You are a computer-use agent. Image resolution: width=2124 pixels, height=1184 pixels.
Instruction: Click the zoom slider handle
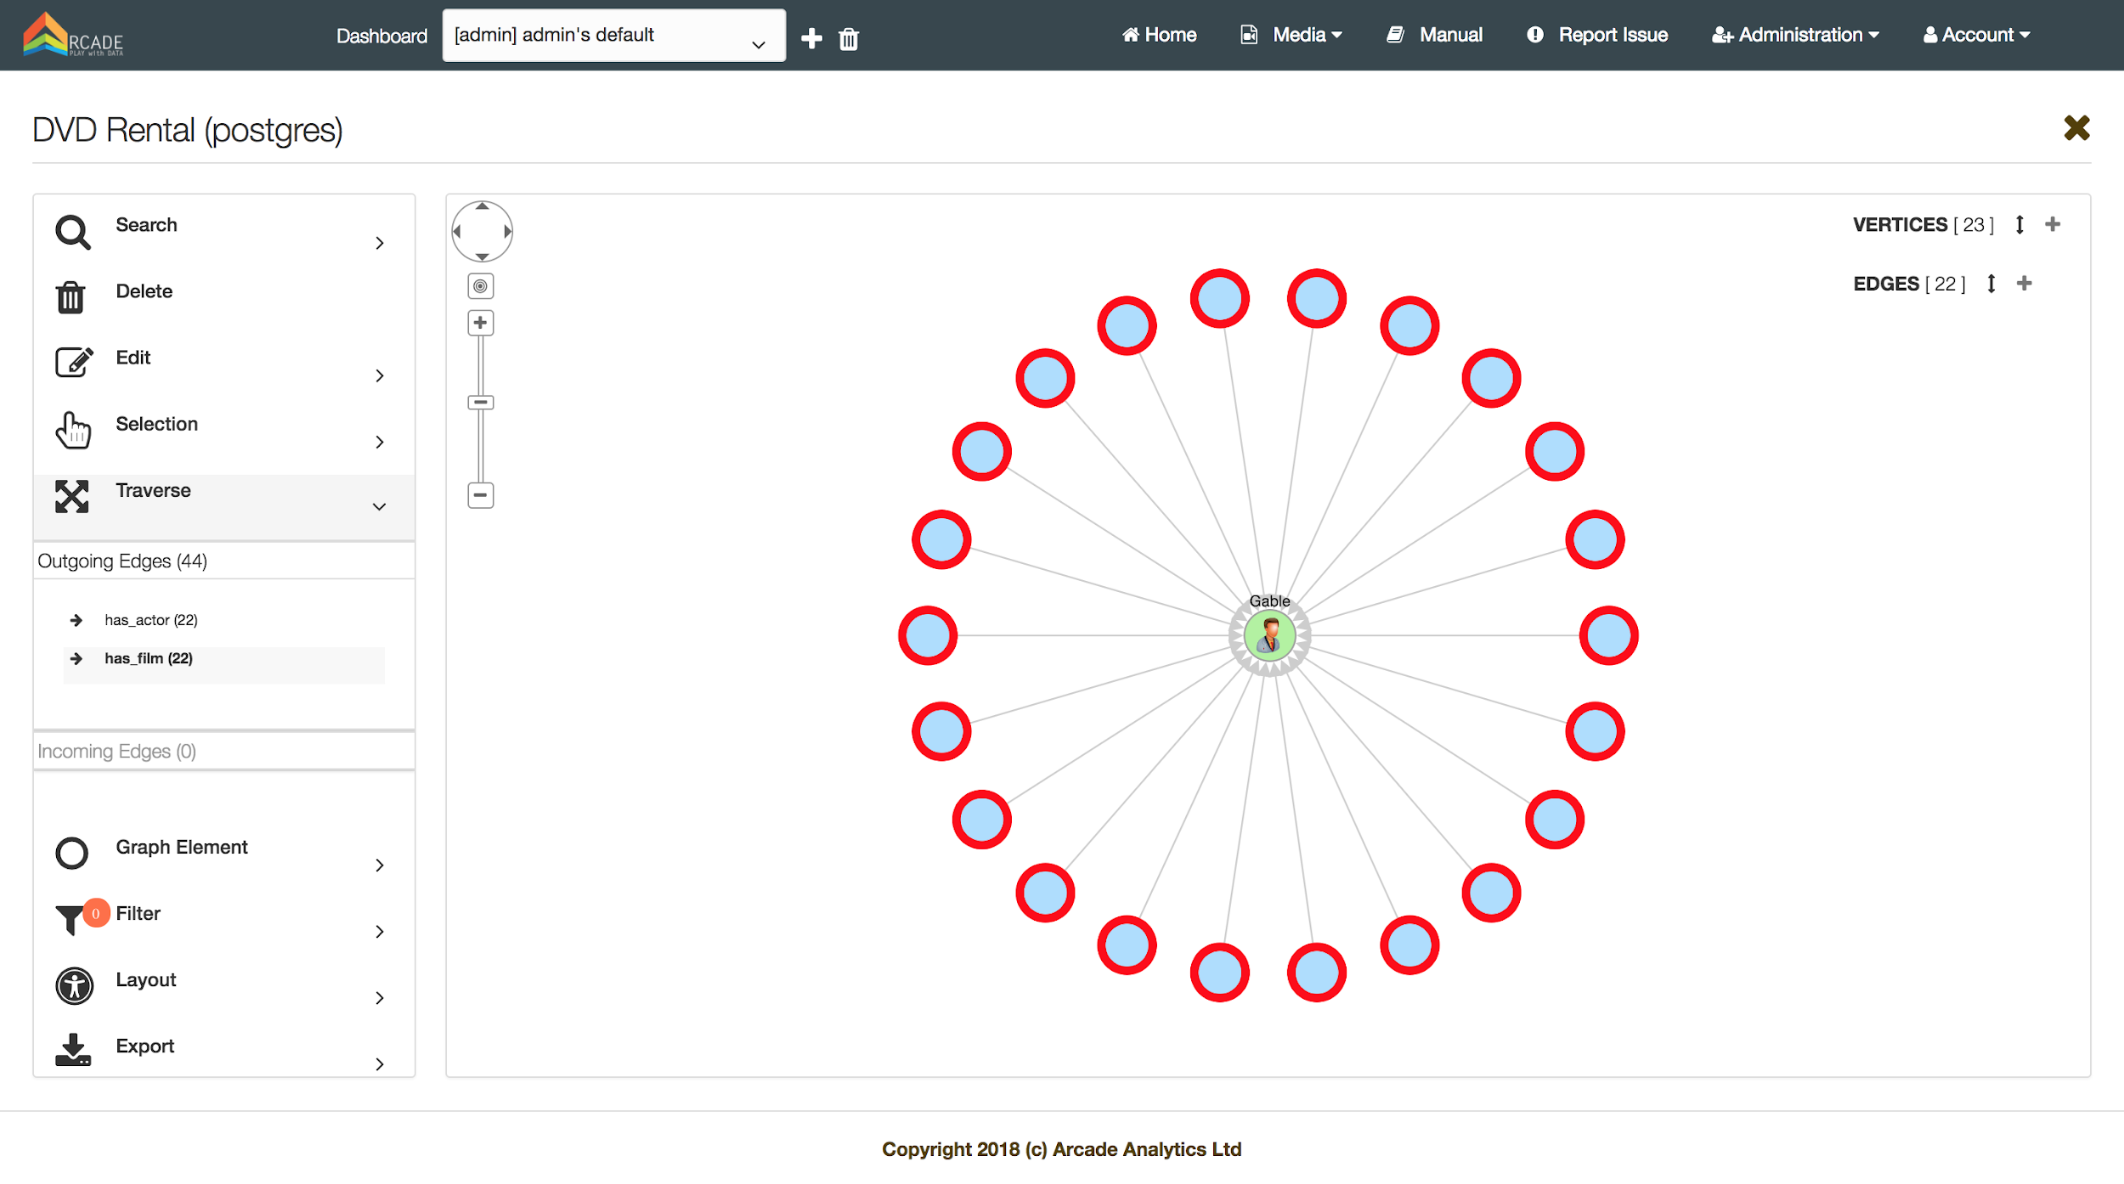[x=481, y=403]
